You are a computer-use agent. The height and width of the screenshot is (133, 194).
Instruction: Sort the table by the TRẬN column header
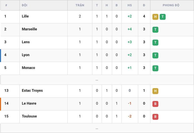pyautogui.click(x=80, y=5)
